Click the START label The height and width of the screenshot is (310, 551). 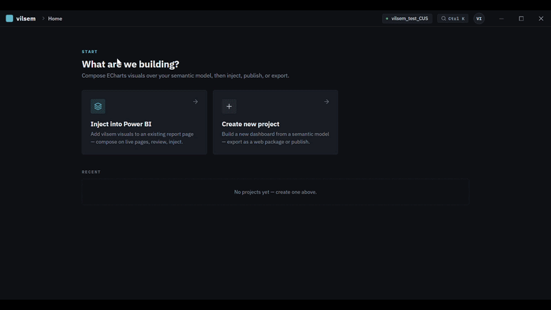pyautogui.click(x=90, y=52)
